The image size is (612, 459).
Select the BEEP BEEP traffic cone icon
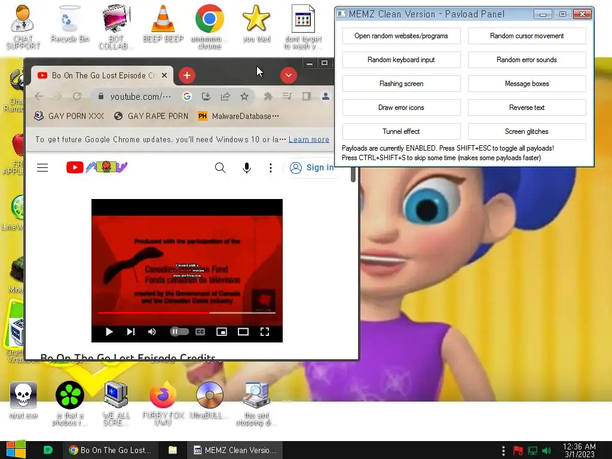(163, 23)
